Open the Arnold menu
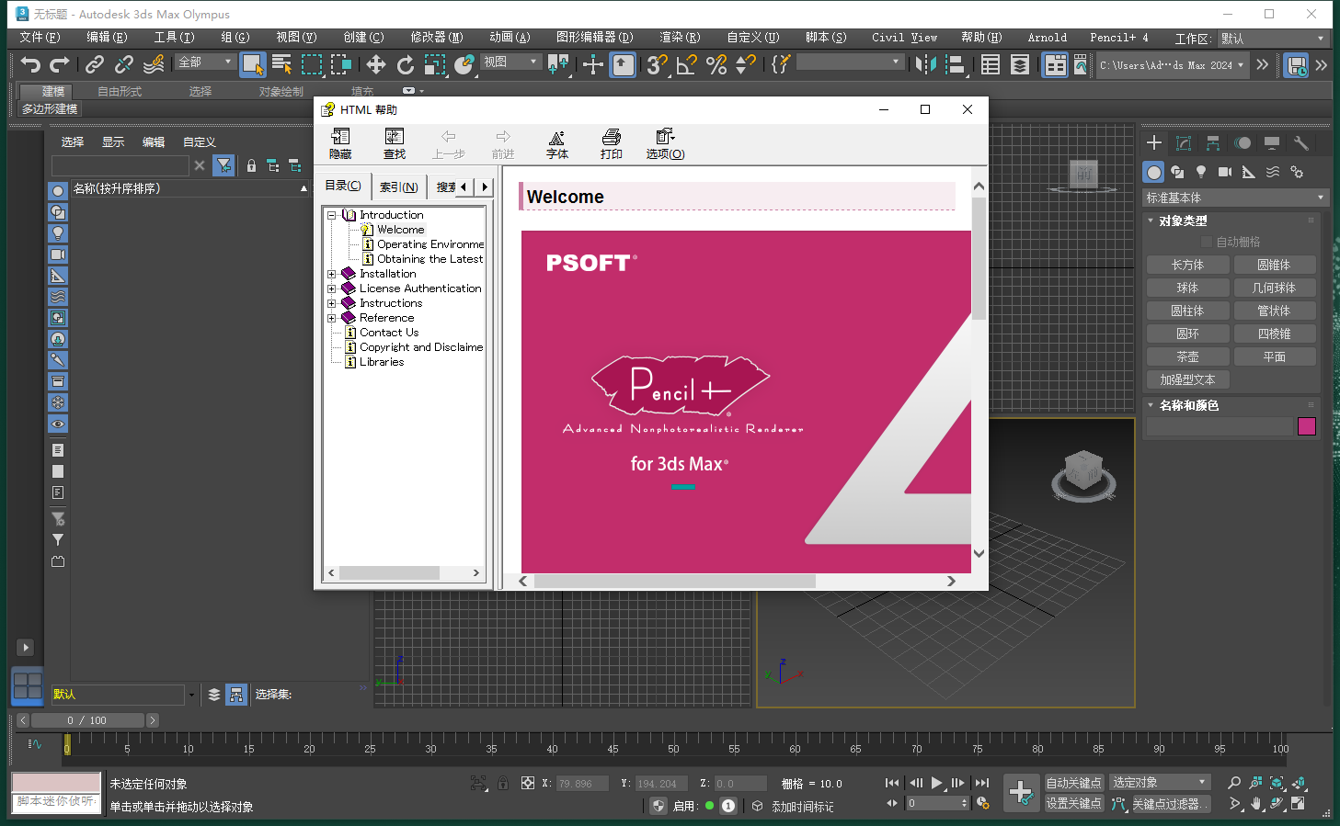 pos(1048,38)
